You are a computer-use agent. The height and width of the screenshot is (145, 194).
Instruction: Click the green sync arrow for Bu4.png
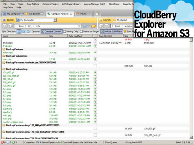click(x=95, y=99)
